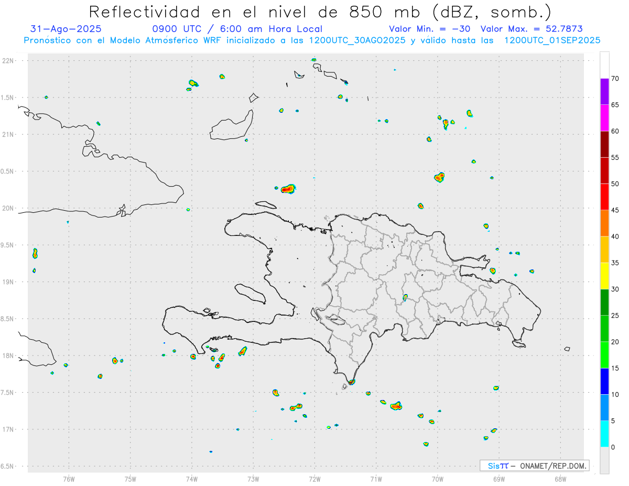Click the '22N' latitude label

point(8,61)
